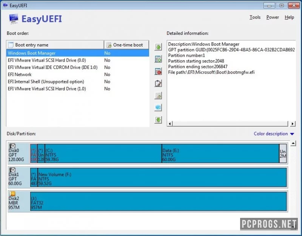The height and width of the screenshot is (236, 302).
Task: Open the Help menu
Action: coord(289,17)
